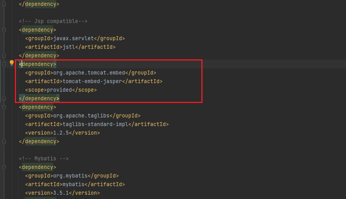Click fold end marker at the topmost closing dependency tag
This screenshot has width=346, height=199.
click(4, 4)
